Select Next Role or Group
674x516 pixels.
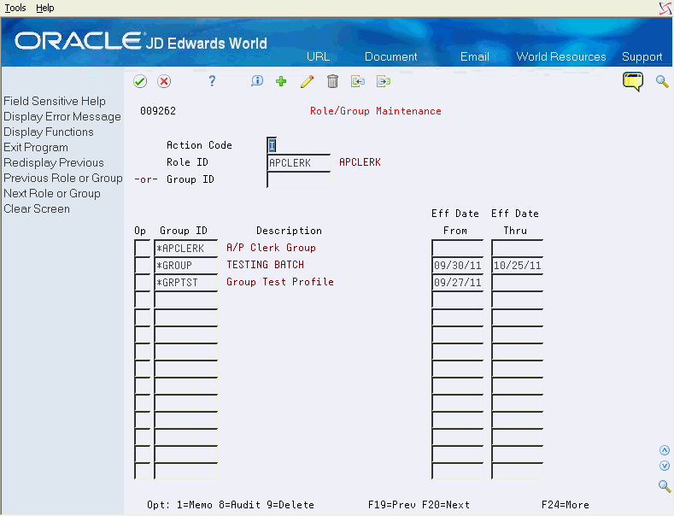click(x=52, y=193)
